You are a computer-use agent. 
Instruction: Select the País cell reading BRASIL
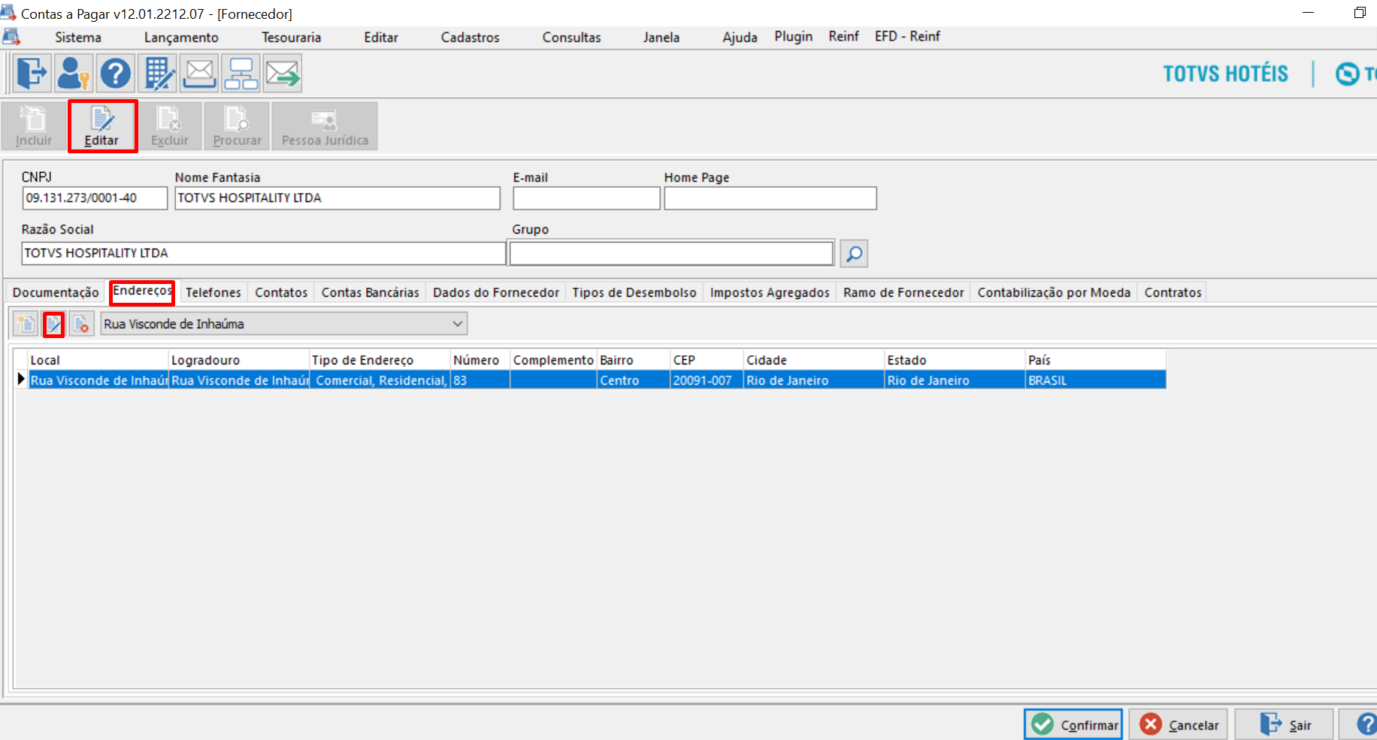[1096, 380]
